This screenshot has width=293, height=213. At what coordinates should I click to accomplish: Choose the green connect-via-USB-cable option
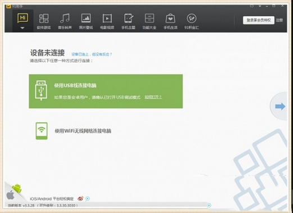tap(106, 91)
